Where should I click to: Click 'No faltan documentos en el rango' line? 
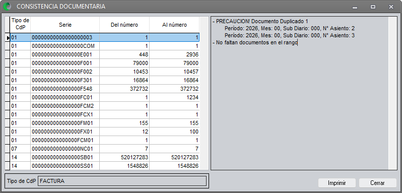(255, 43)
